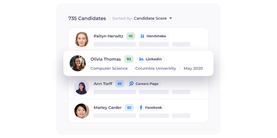This screenshot has height=138, width=277.
Task: Open Paityn Herwitz's profile photo
Action: [x=82, y=39]
